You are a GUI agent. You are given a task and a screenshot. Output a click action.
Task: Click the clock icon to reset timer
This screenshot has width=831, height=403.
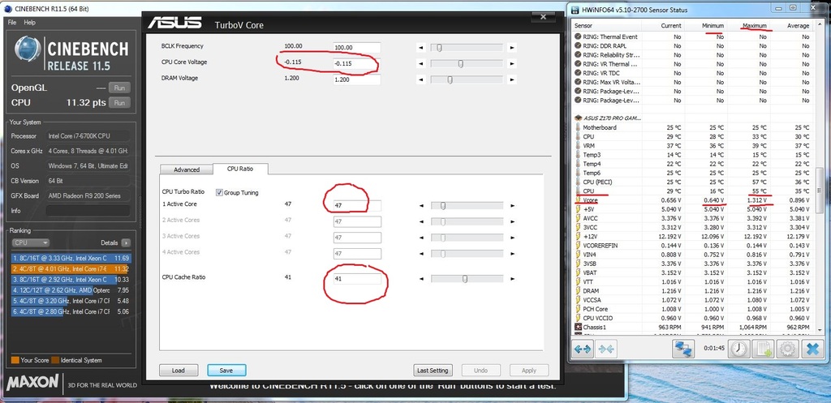pyautogui.click(x=738, y=349)
